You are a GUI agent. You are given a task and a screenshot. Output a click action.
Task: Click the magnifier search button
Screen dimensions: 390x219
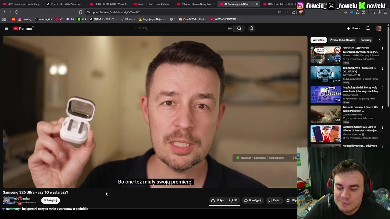239,28
